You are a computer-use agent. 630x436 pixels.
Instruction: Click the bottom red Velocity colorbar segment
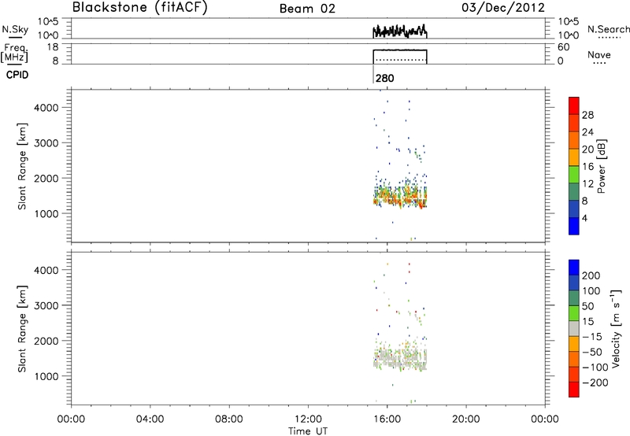coord(574,390)
